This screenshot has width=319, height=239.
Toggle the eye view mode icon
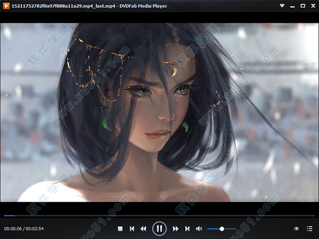click(297, 228)
